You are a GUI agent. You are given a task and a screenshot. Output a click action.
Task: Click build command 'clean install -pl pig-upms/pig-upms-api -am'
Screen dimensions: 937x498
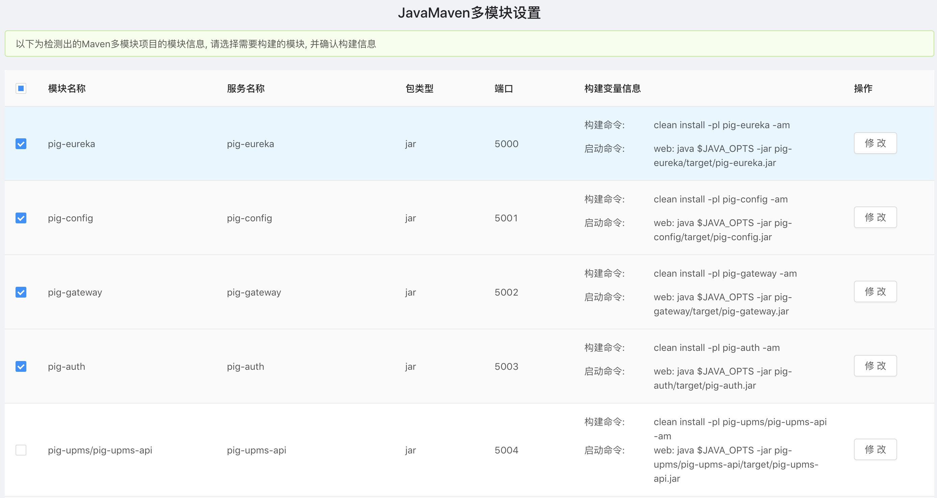point(740,429)
